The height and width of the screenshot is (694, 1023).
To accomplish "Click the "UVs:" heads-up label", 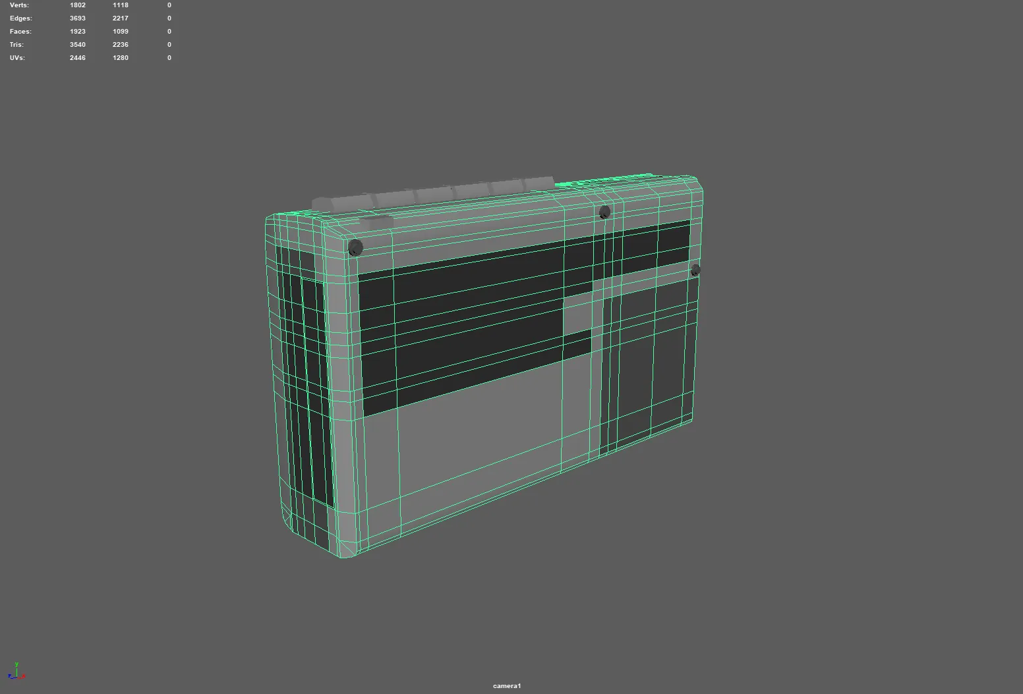I will [x=17, y=57].
